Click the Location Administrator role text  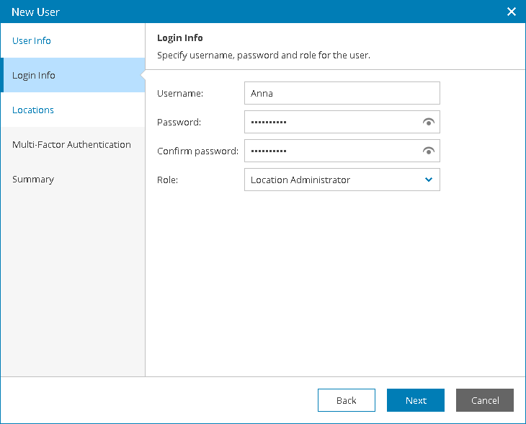(300, 180)
